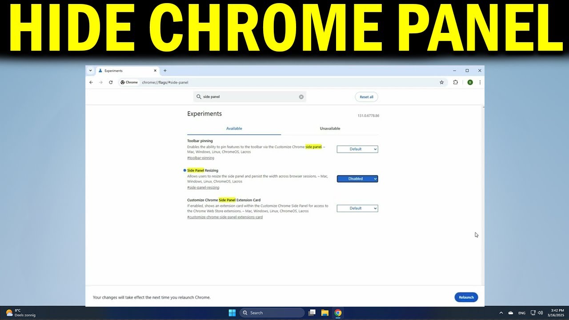Viewport: 569px width, 320px height.
Task: Click the Relaunch button
Action: tap(466, 297)
